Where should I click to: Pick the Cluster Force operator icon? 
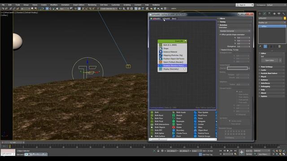tap(174, 133)
